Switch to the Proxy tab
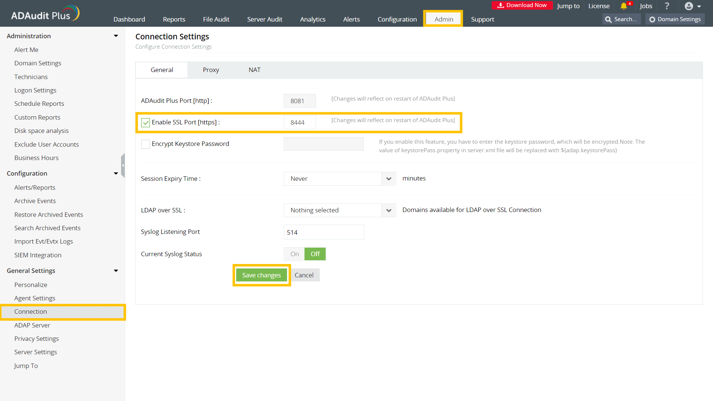The height and width of the screenshot is (401, 713). (211, 70)
